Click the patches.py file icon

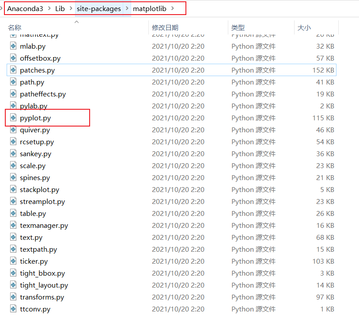[13, 70]
